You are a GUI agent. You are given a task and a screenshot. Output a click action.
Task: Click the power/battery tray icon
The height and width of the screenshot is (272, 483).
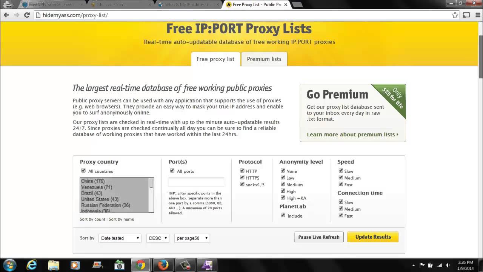pyautogui.click(x=431, y=265)
